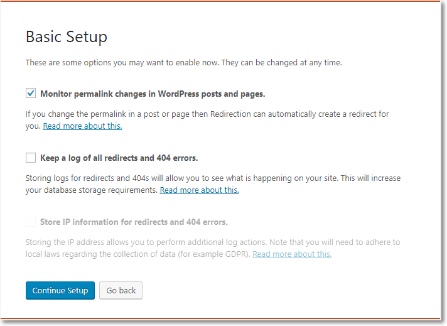Tick the greyed-out Store IP information checkbox

click(x=31, y=222)
